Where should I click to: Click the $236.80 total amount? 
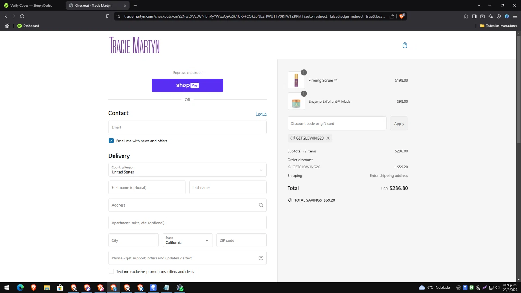tap(399, 188)
